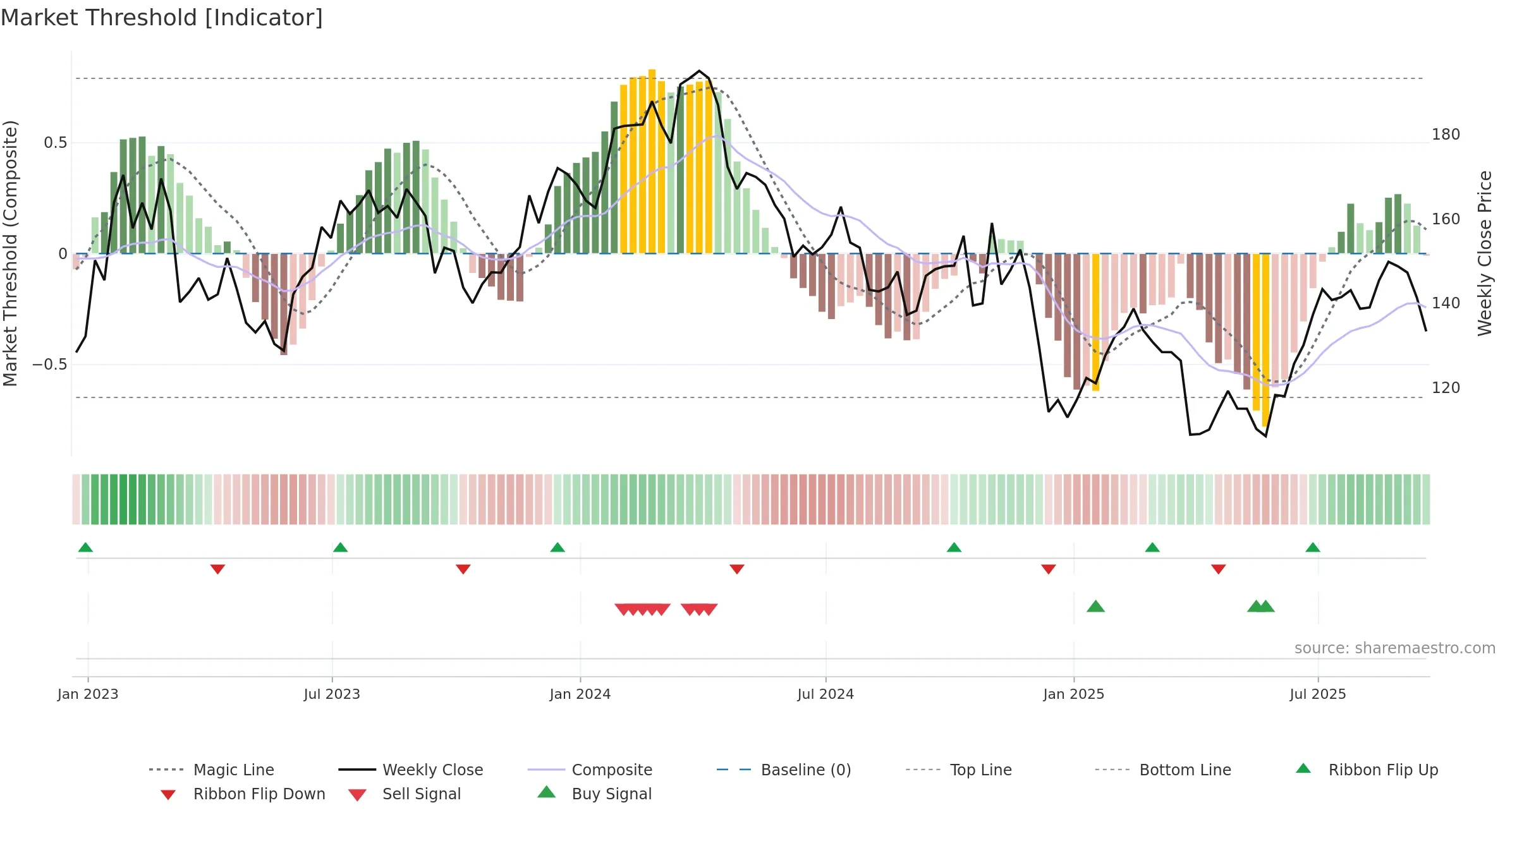
Task: Toggle the Buy Signal legend entry
Action: click(x=594, y=794)
